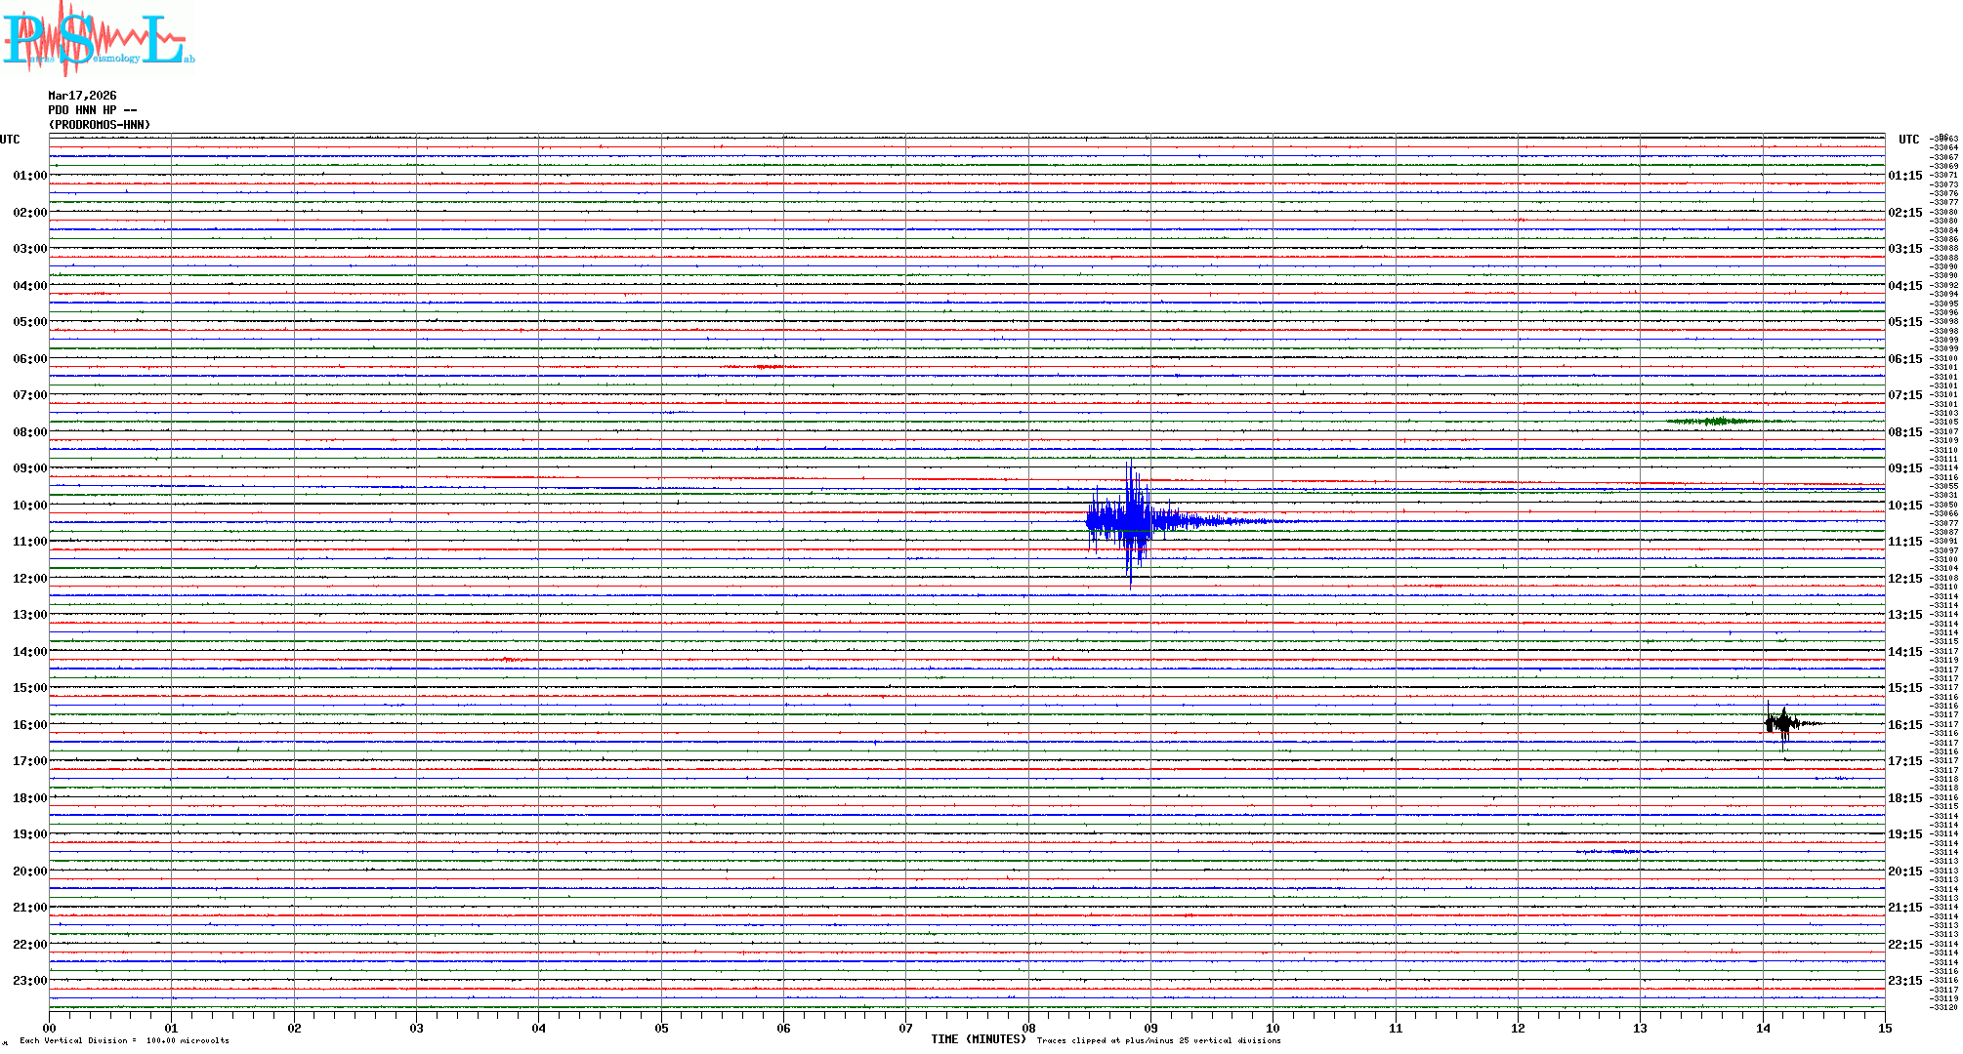Click the PSL Seismology Lab logo
Image resolution: width=1963 pixels, height=1054 pixels.
98,39
